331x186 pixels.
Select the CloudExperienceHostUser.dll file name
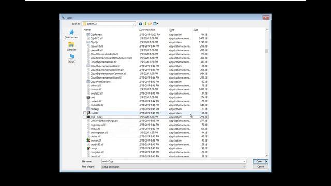(x=106, y=78)
